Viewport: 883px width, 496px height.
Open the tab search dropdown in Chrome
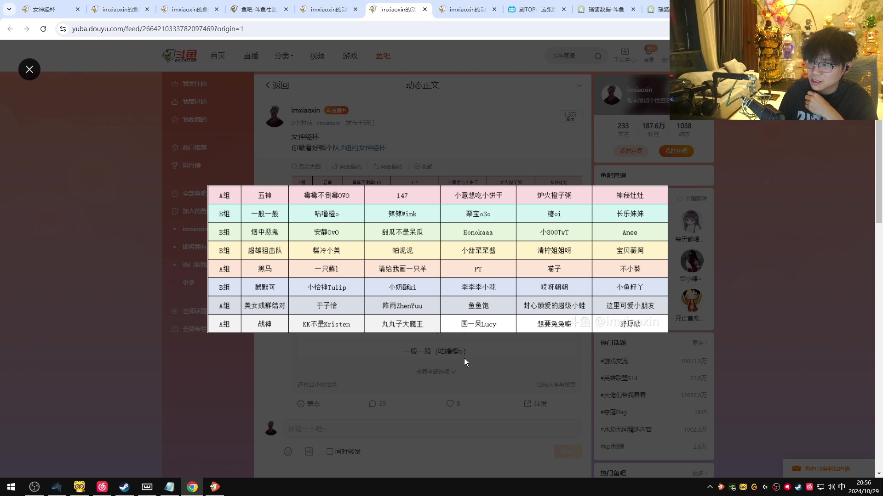(9, 9)
